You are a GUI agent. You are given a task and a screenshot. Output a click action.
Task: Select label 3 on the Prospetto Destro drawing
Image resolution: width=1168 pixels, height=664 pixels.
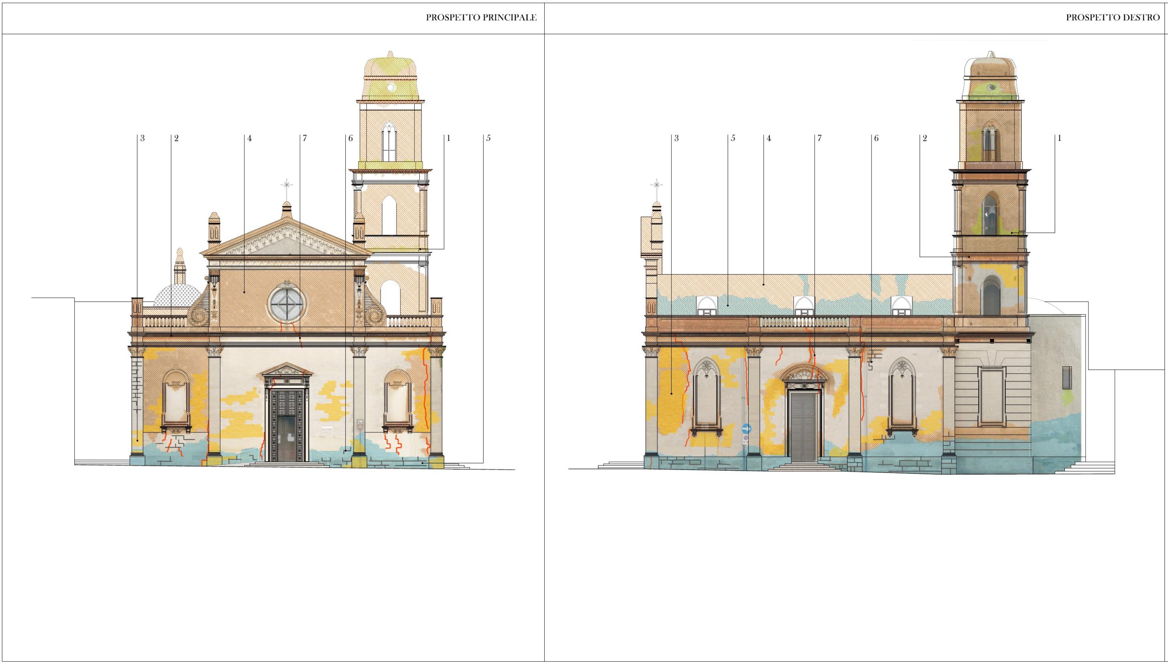click(x=676, y=138)
